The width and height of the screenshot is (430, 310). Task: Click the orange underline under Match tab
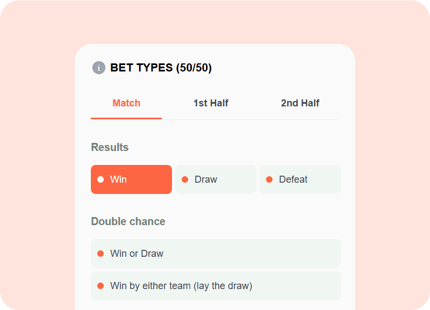126,118
